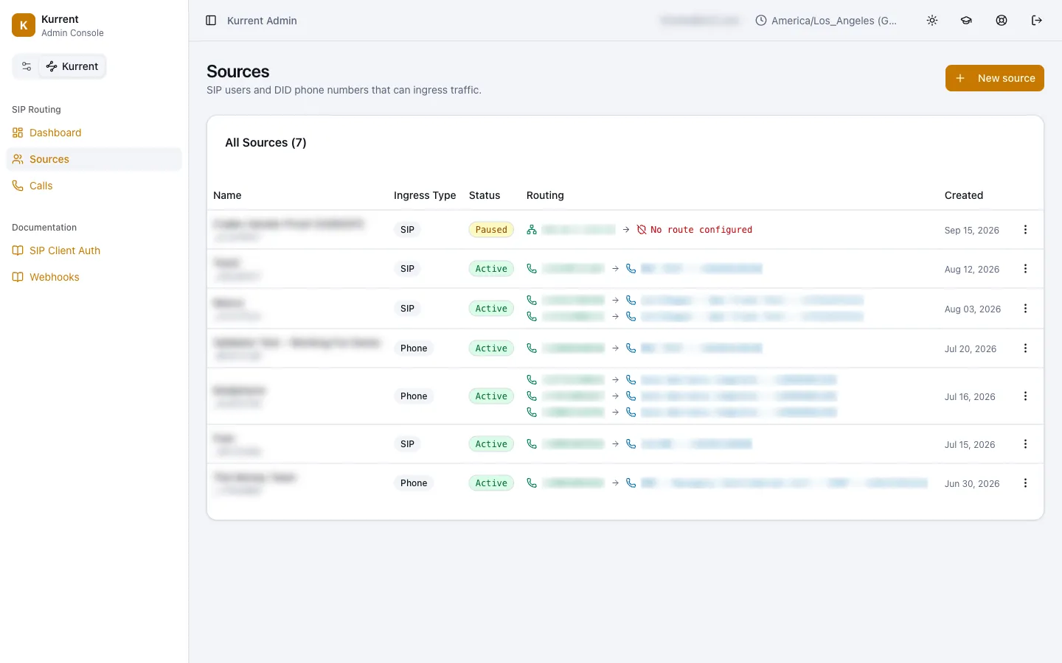Click the Ingress Type column header
This screenshot has width=1062, height=663.
pos(425,195)
